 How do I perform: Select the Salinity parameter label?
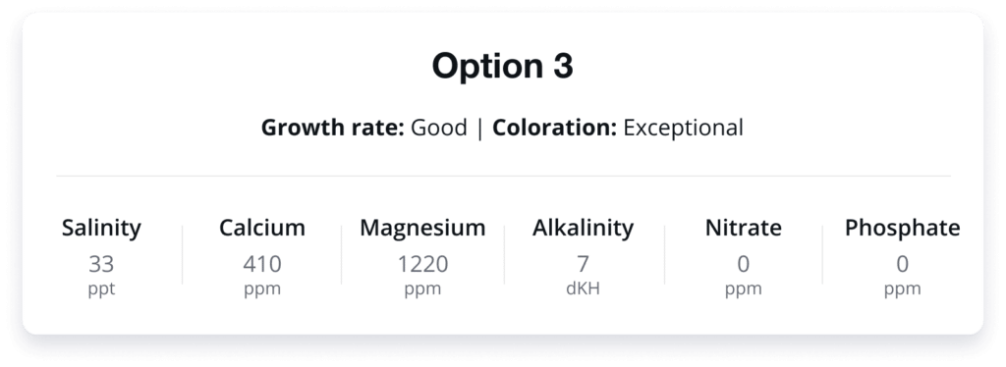[x=101, y=228]
